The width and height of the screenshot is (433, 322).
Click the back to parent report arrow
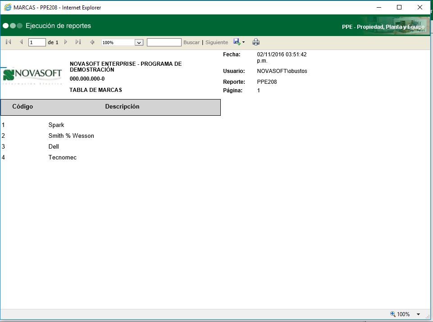pos(92,42)
